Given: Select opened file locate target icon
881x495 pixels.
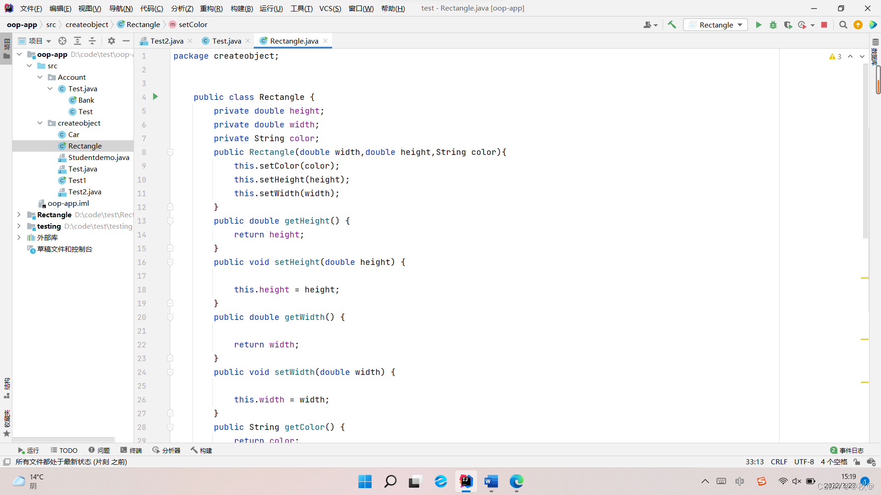Looking at the screenshot, I should (x=62, y=41).
